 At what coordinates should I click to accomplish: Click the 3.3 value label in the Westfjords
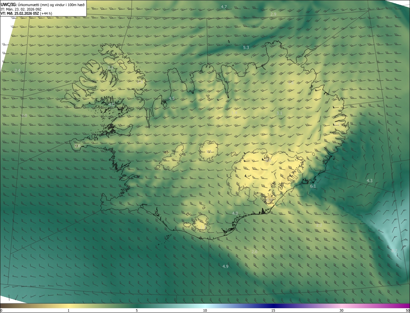(110, 68)
